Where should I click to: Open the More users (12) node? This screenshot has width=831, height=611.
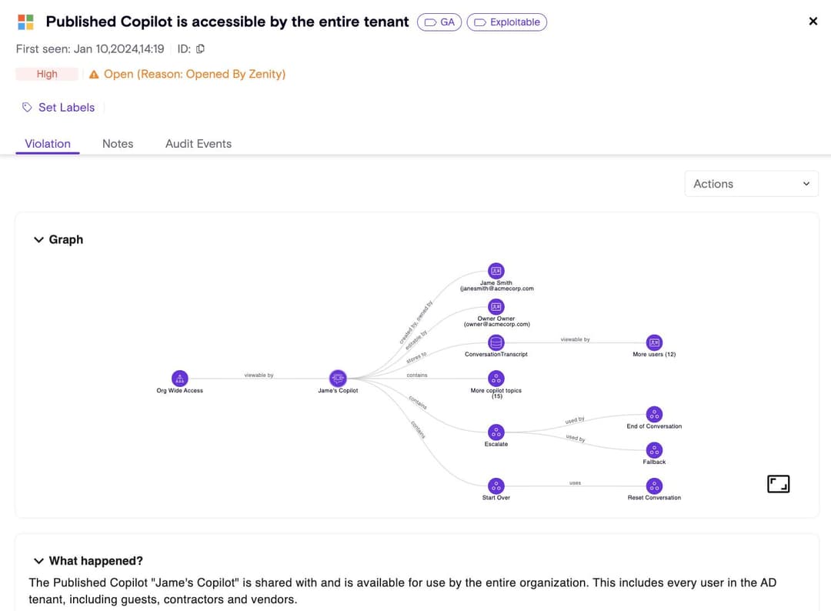tap(654, 342)
